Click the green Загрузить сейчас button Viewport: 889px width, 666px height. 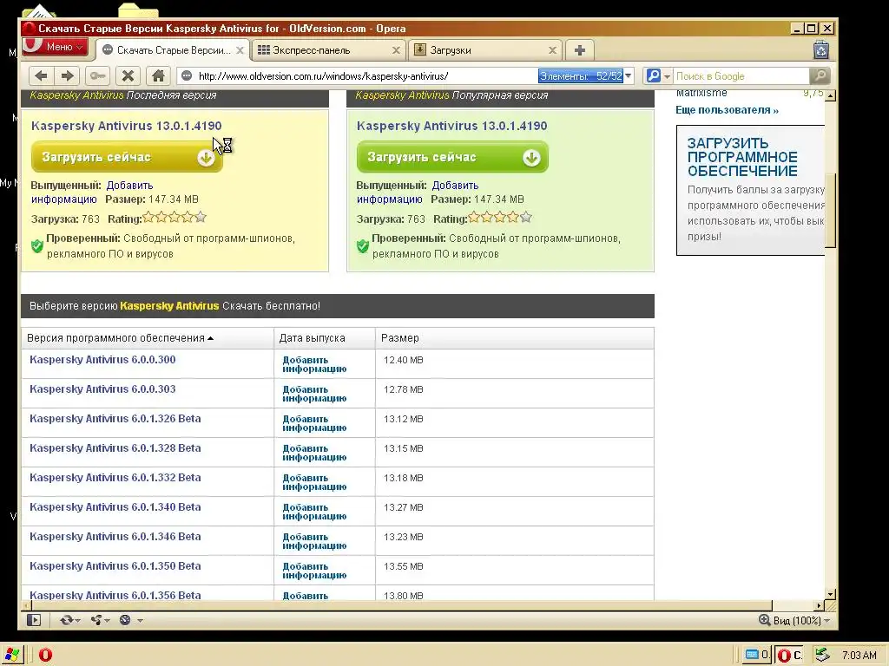(452, 157)
